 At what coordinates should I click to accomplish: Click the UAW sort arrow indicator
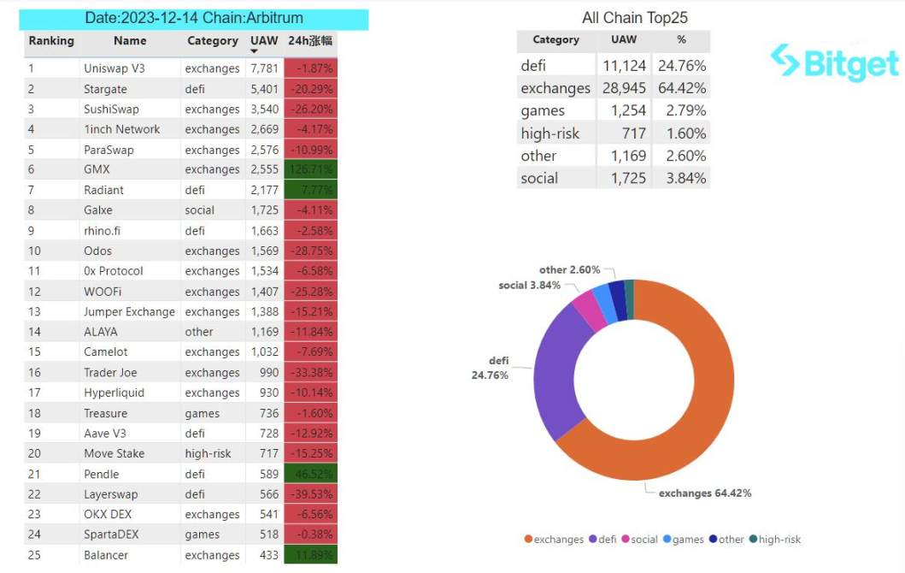point(254,51)
